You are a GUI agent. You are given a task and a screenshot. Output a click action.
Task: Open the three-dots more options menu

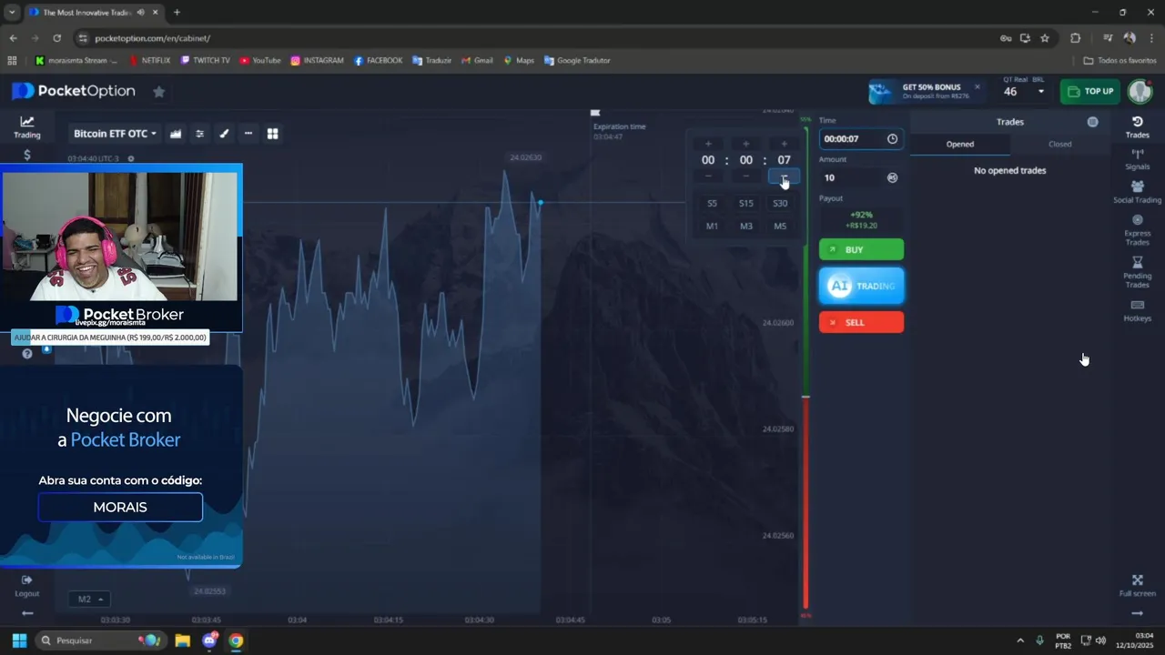[248, 134]
